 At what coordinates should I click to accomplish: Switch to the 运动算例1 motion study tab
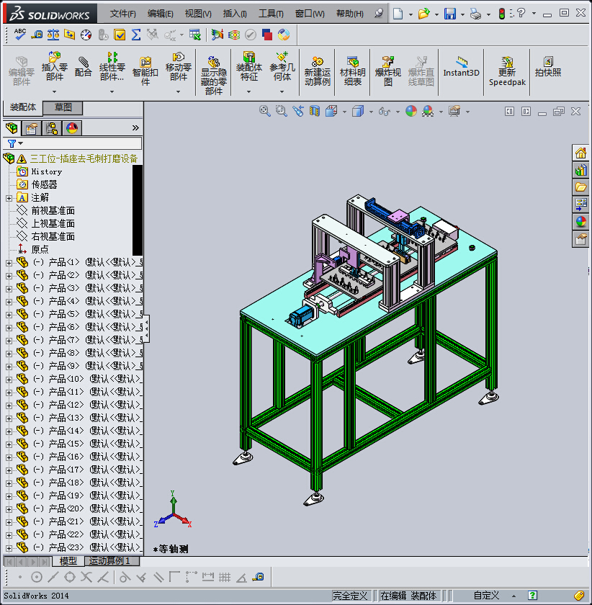pyautogui.click(x=110, y=560)
